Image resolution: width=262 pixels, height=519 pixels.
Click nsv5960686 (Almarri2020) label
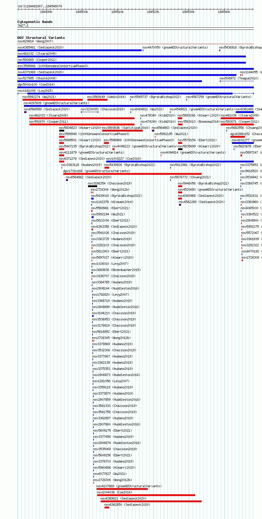[x=115, y=468]
